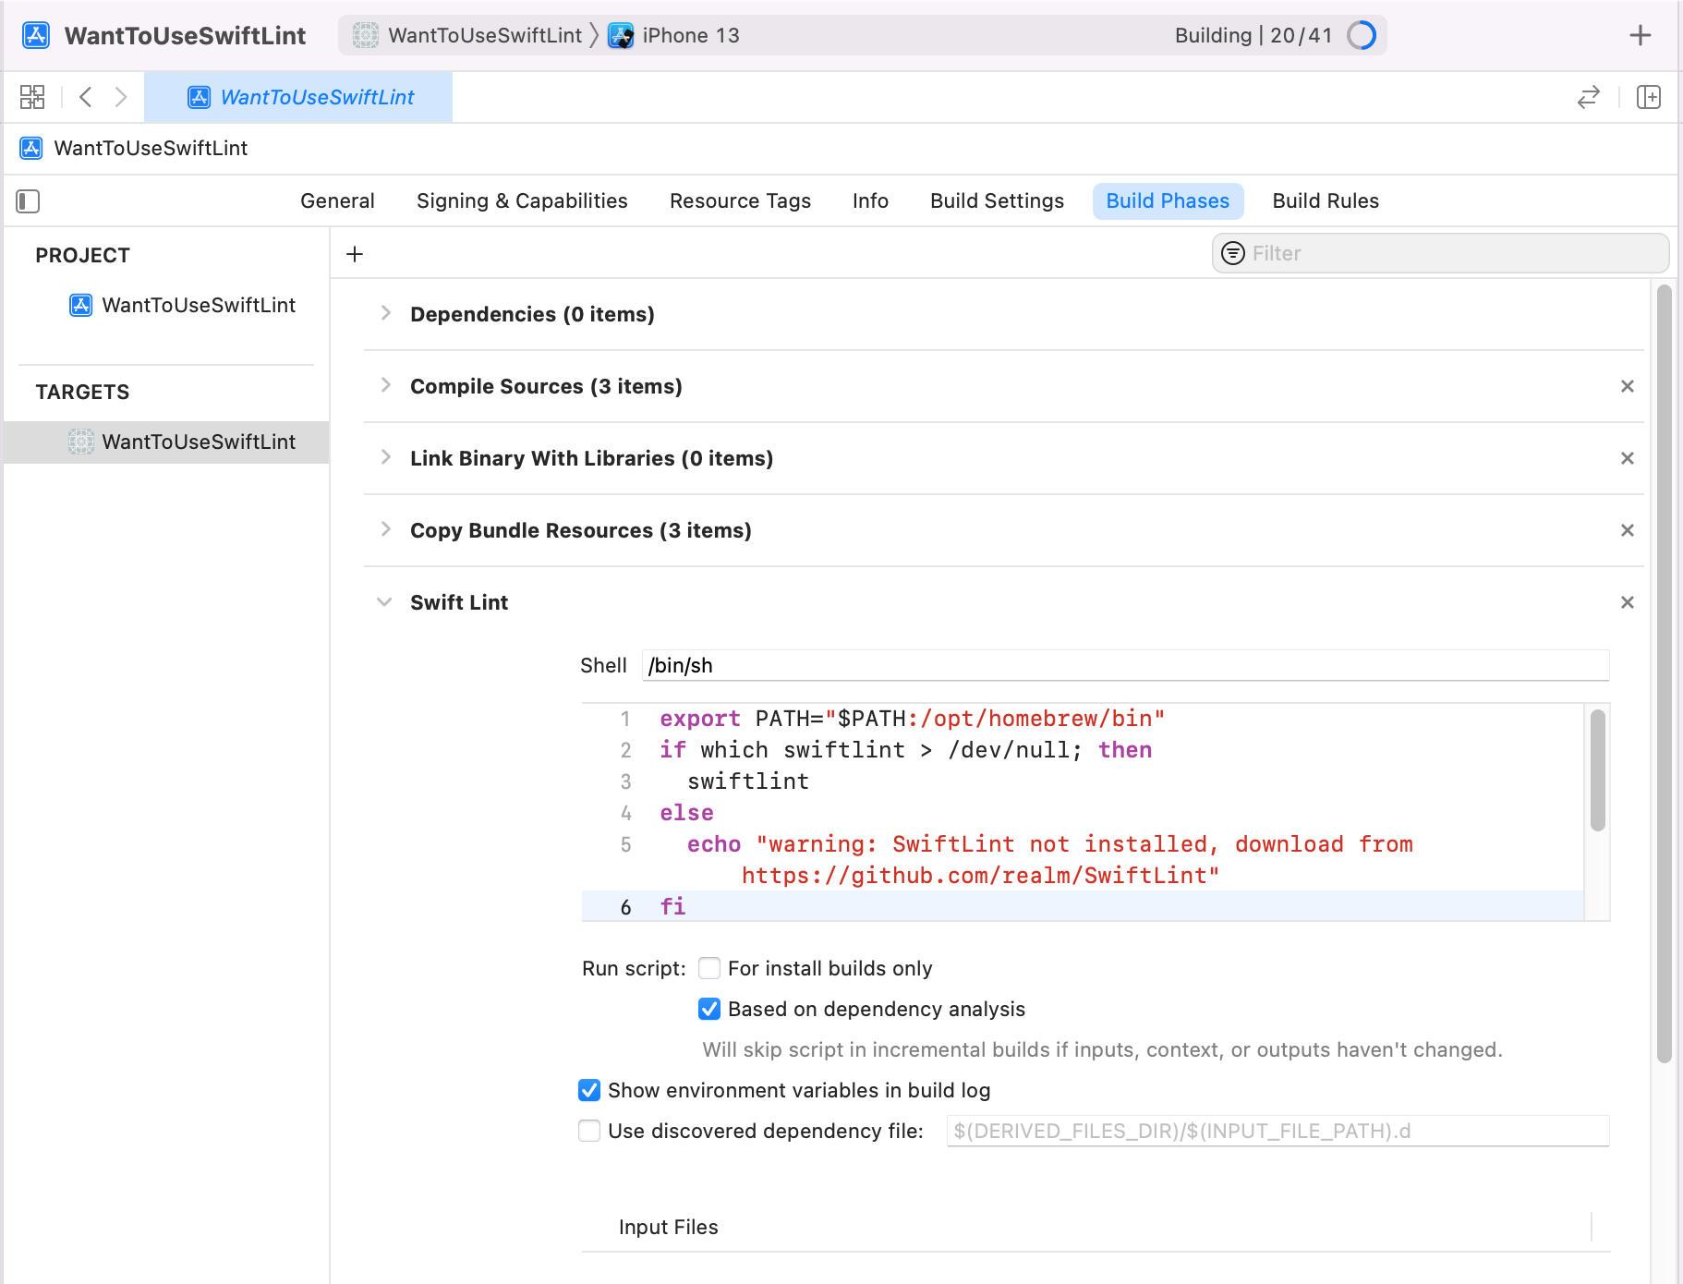Click the discovered dependency file path field
This screenshot has height=1284, width=1683.
point(1277,1131)
